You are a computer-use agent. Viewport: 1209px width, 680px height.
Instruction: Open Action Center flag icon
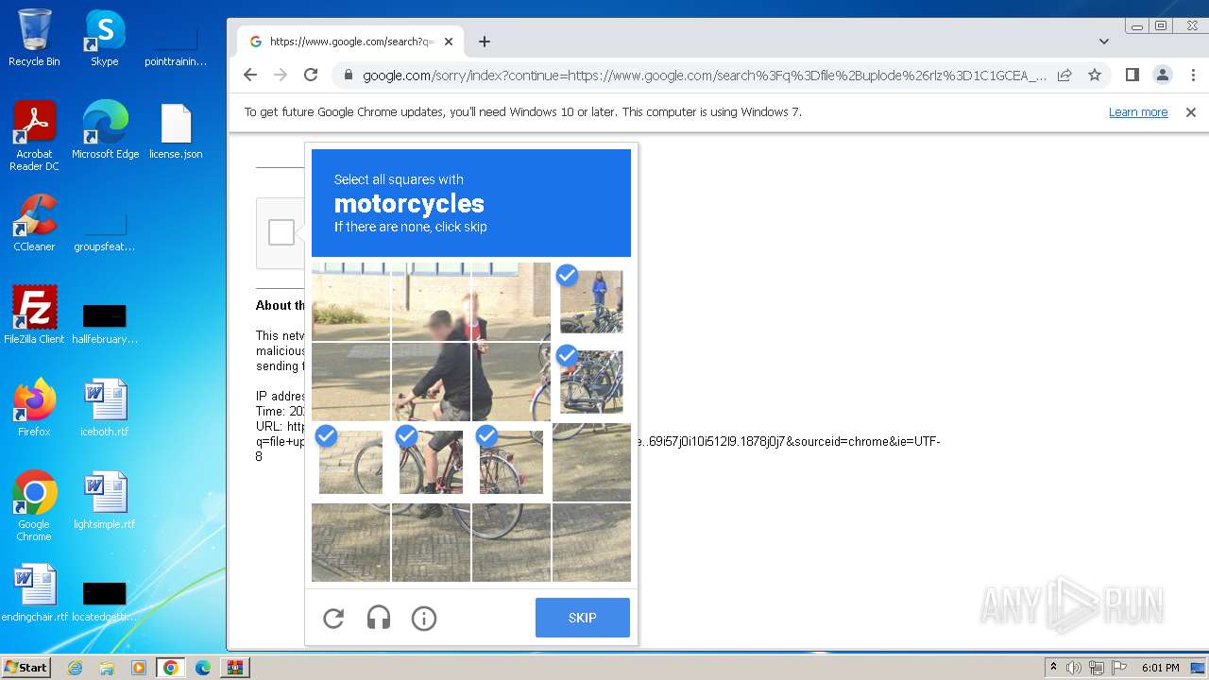pyautogui.click(x=1117, y=668)
